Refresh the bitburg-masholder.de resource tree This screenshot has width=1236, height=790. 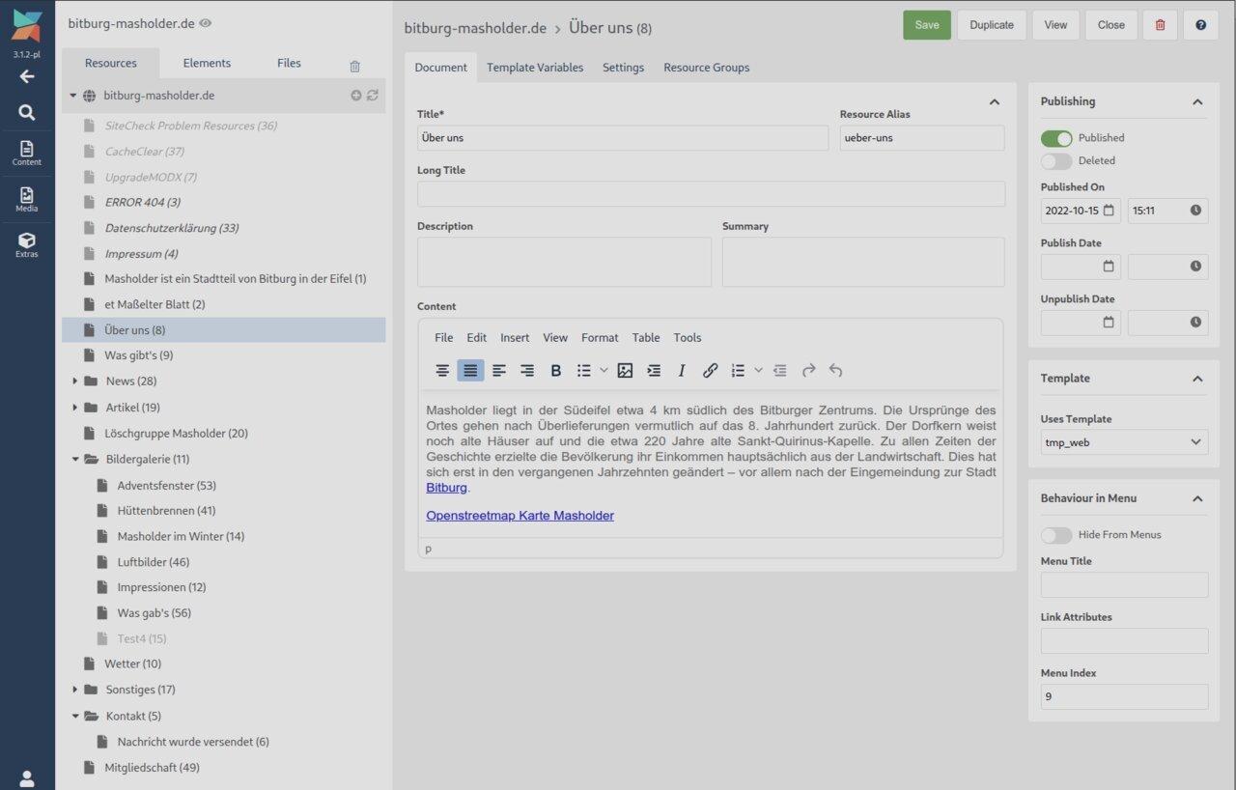tap(373, 96)
